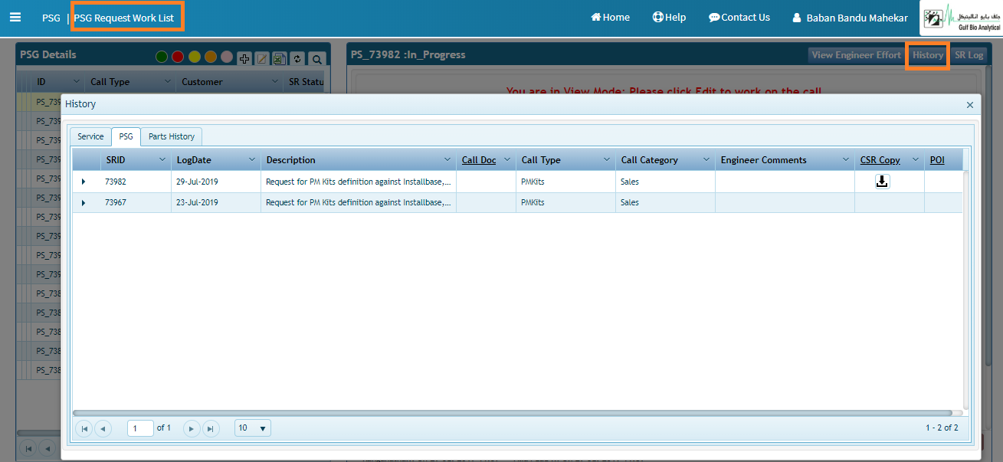Click the horizontal scrollbar of History grid
Screen dimensions: 1003x462
click(513, 412)
